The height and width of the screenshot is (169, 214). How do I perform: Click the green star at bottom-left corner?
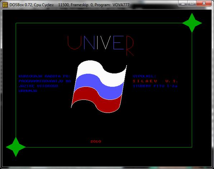click(16, 147)
